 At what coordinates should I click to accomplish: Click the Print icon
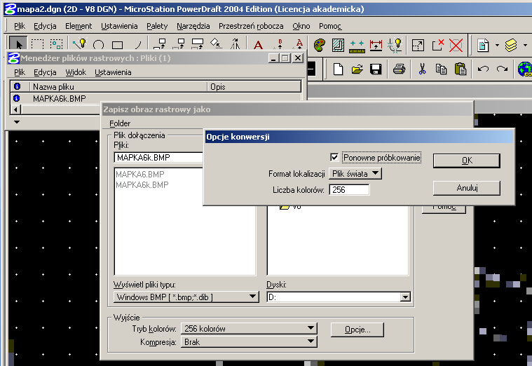coord(399,69)
